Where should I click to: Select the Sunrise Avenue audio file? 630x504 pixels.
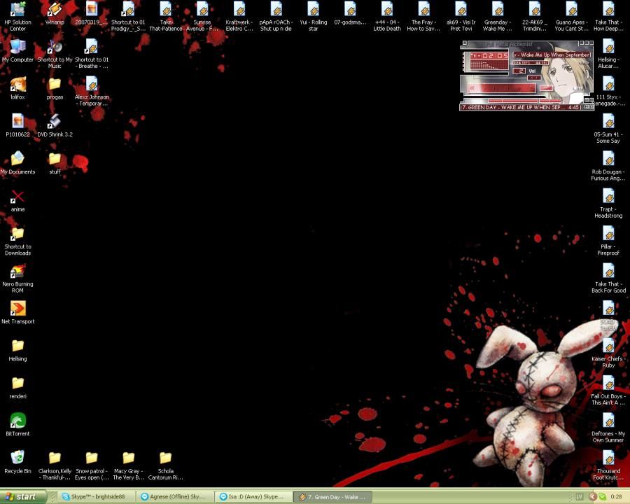tap(202, 16)
